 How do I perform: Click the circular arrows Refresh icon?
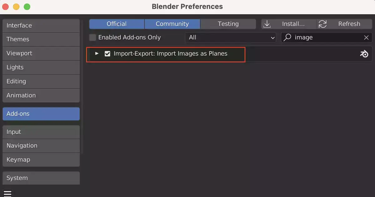[322, 24]
